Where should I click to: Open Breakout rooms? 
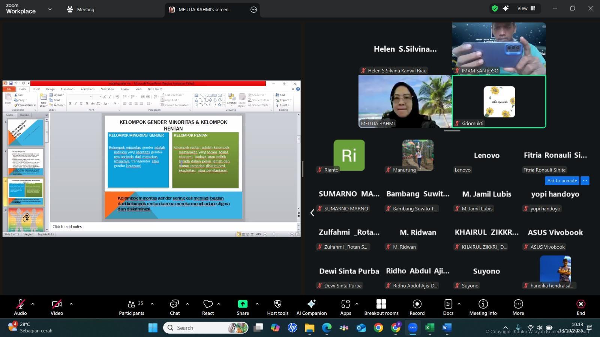(381, 307)
